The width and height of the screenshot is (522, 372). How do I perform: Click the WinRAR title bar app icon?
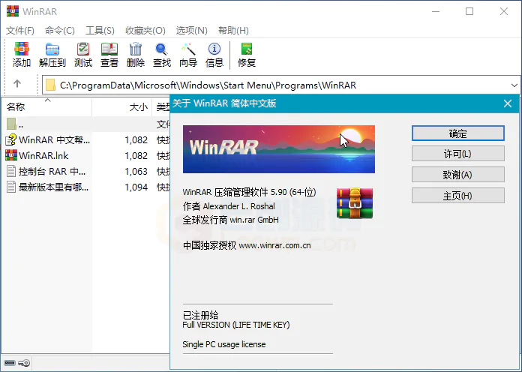click(13, 11)
